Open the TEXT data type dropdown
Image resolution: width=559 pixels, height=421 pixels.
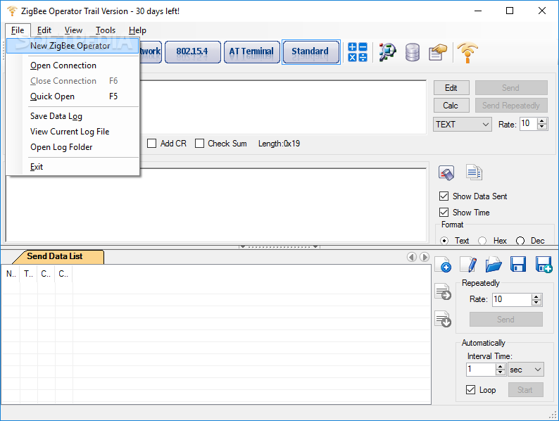click(463, 125)
